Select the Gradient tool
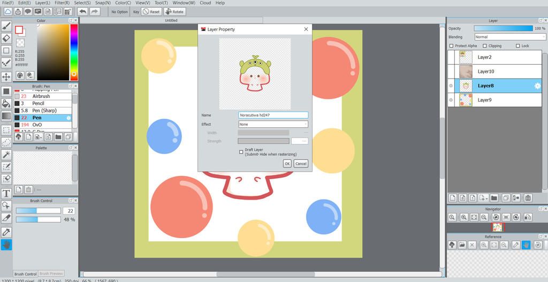The height and width of the screenshot is (282, 548). 6,116
